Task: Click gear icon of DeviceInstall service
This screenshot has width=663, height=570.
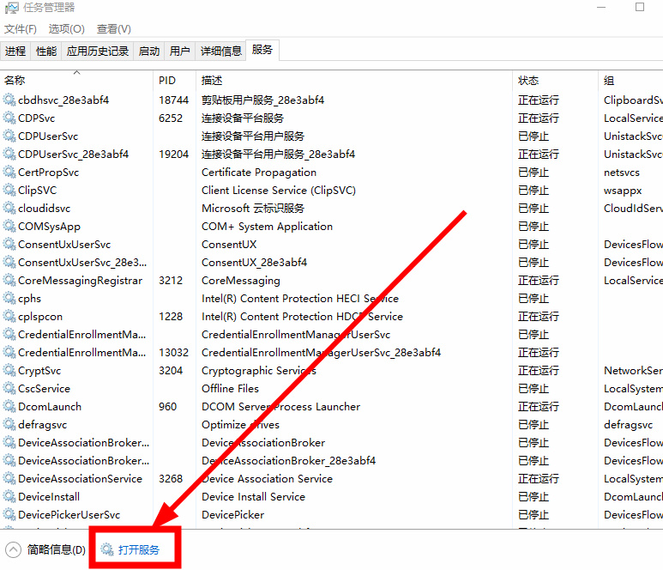Action: click(x=9, y=497)
